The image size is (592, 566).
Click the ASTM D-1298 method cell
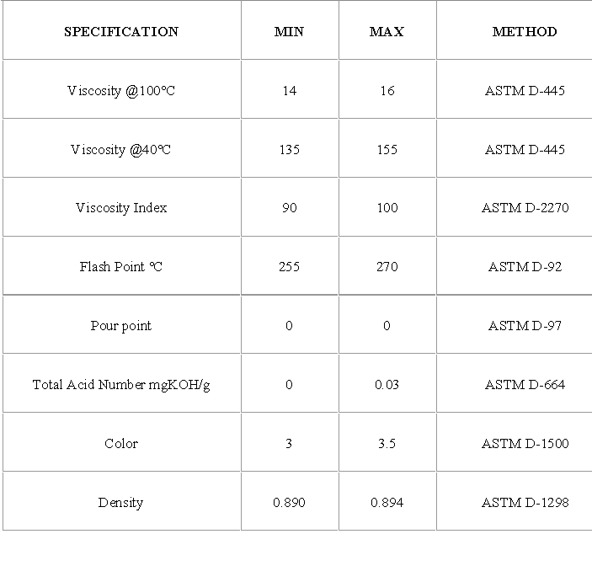click(525, 503)
